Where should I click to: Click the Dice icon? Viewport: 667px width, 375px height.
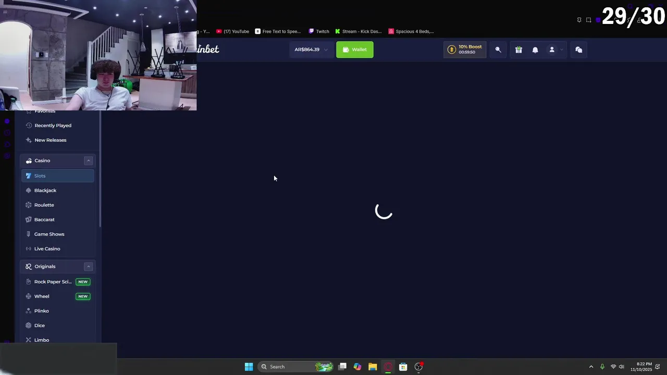[28, 326]
